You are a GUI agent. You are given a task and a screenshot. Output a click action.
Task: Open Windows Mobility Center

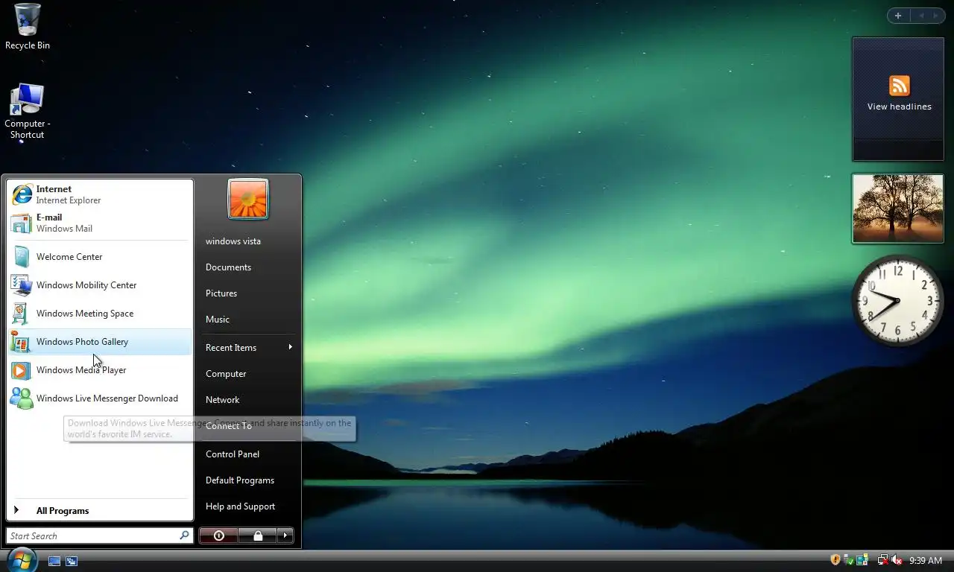(100, 285)
